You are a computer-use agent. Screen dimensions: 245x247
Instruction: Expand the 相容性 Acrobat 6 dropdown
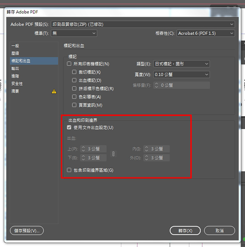click(206, 33)
